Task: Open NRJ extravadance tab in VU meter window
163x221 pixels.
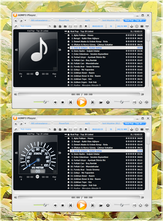Action: (x=40, y=124)
